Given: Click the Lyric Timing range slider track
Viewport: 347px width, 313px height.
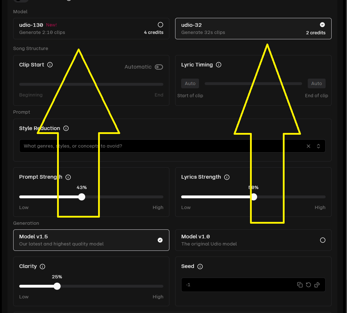Looking at the screenshot, I should click(x=254, y=84).
